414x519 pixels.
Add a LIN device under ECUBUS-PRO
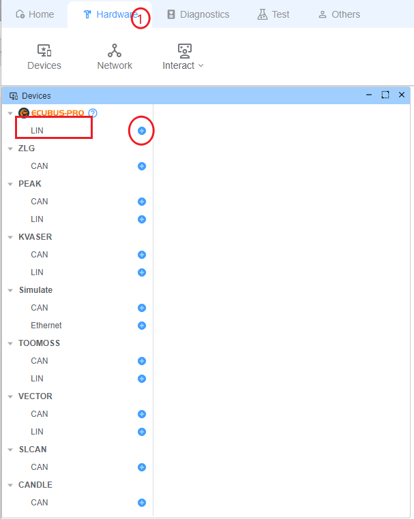tap(142, 131)
